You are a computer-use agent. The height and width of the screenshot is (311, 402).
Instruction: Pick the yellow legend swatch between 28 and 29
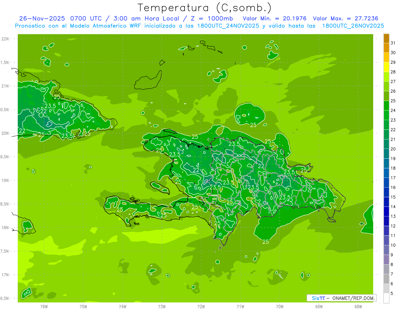click(386, 67)
